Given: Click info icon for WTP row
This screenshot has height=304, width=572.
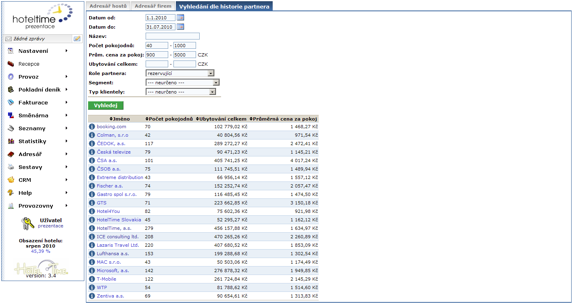Looking at the screenshot, I should pyautogui.click(x=92, y=287).
